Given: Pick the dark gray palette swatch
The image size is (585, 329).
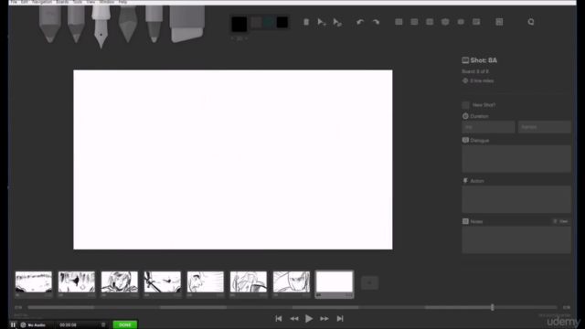Looking at the screenshot, I should tap(256, 22).
